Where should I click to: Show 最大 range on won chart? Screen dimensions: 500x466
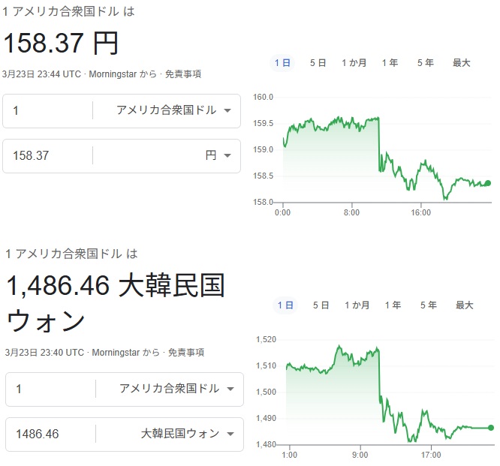tap(465, 305)
